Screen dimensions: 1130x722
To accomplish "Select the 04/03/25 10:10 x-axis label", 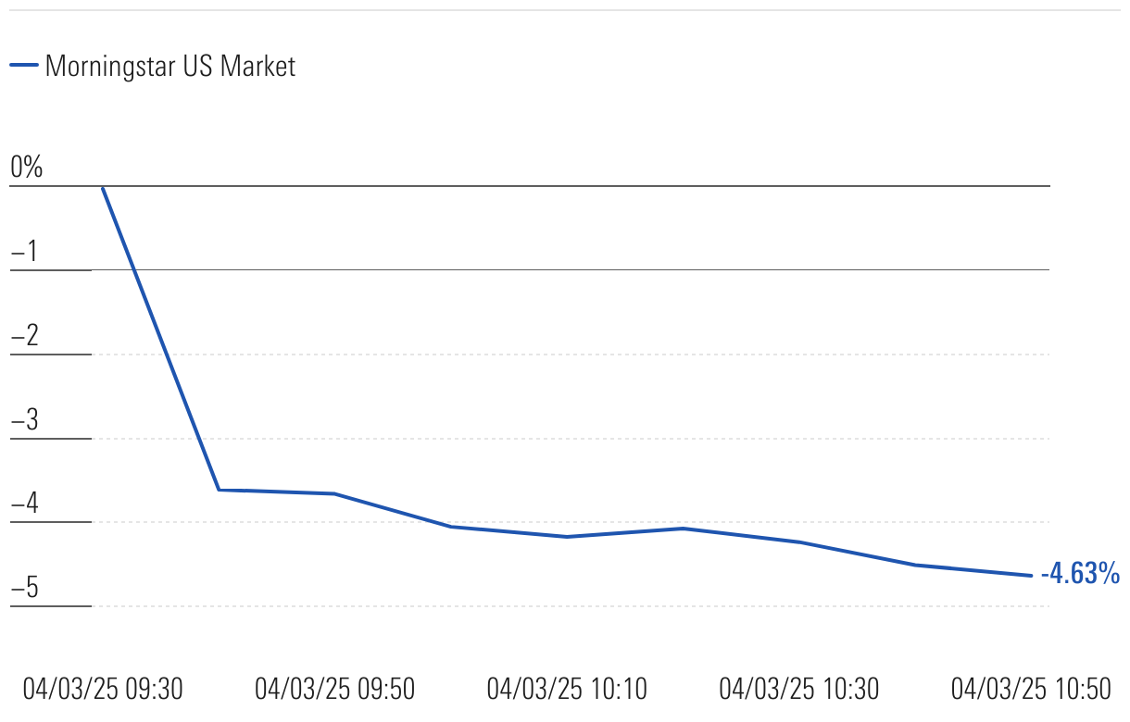I will coord(567,689).
